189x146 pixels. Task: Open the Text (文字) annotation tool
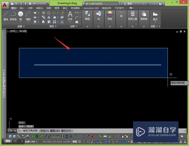tap(70, 16)
